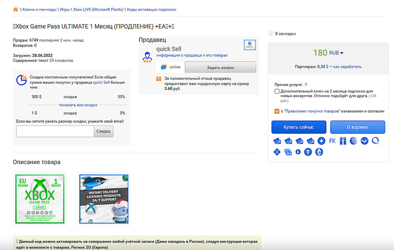Uncheck the purchase rules agreement checkbox
Viewport: 394px width, 250px height.
tap(277, 111)
